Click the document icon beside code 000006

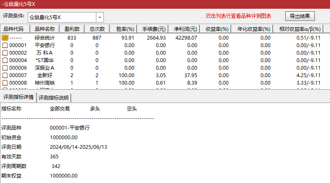pos(5,68)
